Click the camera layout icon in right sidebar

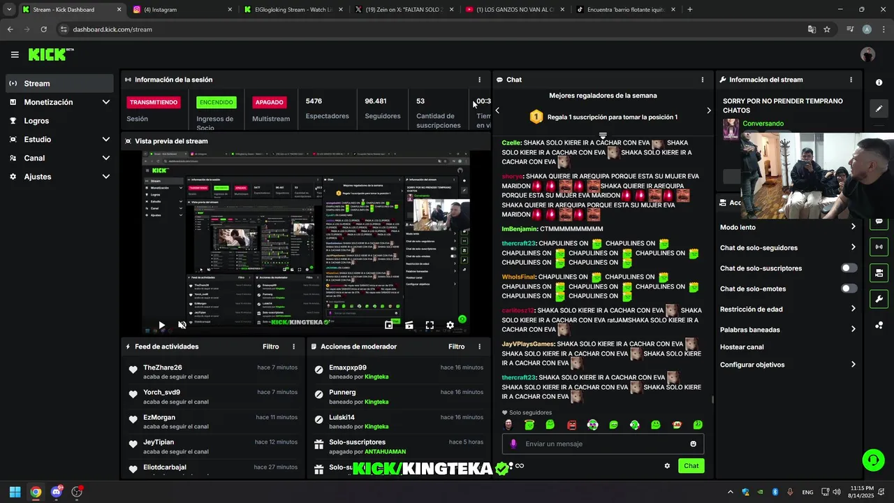pyautogui.click(x=879, y=272)
